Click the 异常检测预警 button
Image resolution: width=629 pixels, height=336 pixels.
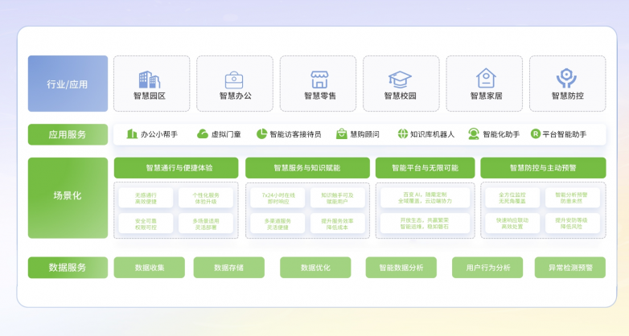click(569, 268)
